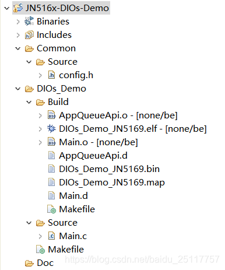Viewport: 225px width, 270px height.
Task: Click the AppQueueApi.o object file icon
Action: pyautogui.click(x=51, y=115)
